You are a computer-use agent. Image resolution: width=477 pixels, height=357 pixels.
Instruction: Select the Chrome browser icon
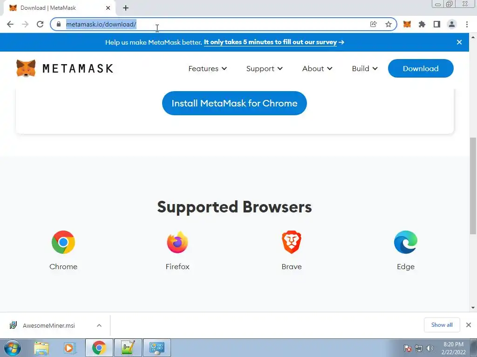tap(63, 242)
